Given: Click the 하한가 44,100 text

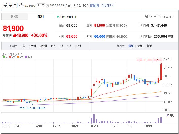Looking at the screenshot, I should [x=116, y=36].
